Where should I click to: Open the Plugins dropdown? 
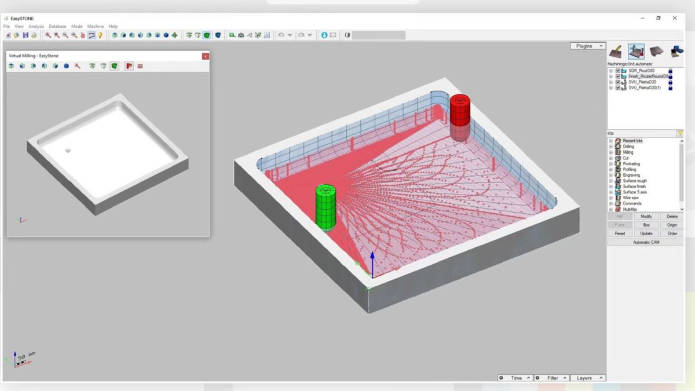pyautogui.click(x=588, y=46)
